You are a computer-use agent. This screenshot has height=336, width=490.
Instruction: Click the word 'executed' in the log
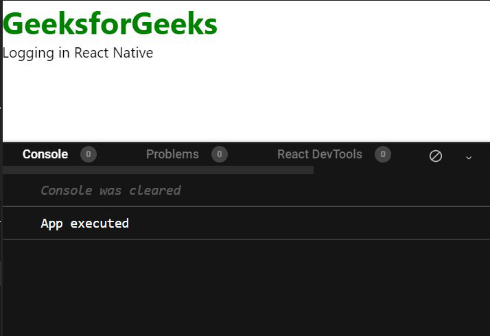coord(100,224)
